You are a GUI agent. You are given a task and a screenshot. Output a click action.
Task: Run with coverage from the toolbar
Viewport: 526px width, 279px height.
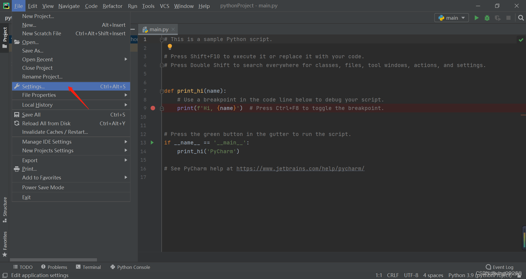(x=498, y=18)
